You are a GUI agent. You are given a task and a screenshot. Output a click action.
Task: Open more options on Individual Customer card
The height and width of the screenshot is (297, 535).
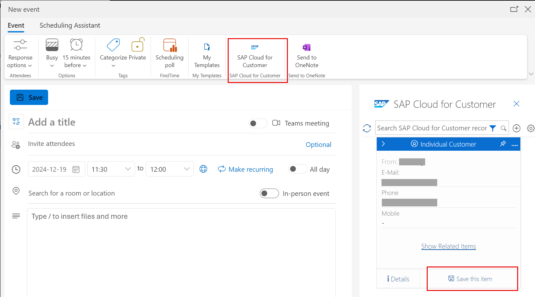coord(515,145)
